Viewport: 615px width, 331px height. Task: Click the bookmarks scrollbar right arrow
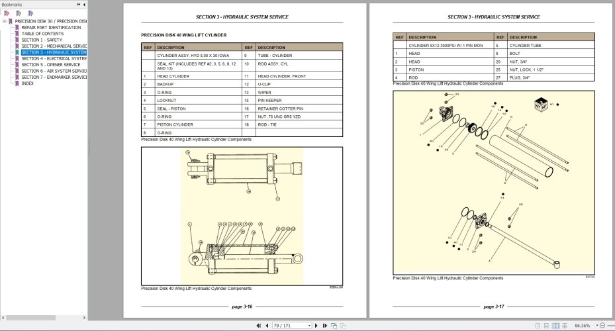click(84, 318)
